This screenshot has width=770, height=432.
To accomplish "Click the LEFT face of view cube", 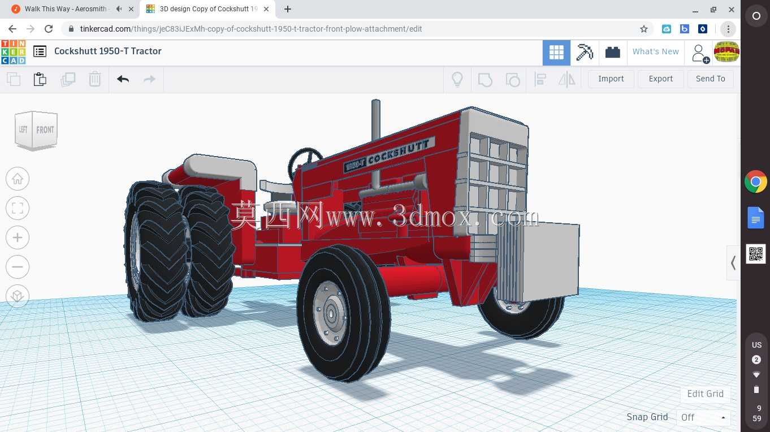I will (24, 130).
